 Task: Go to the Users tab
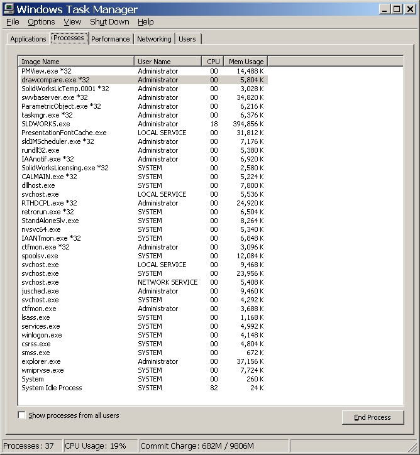[187, 39]
